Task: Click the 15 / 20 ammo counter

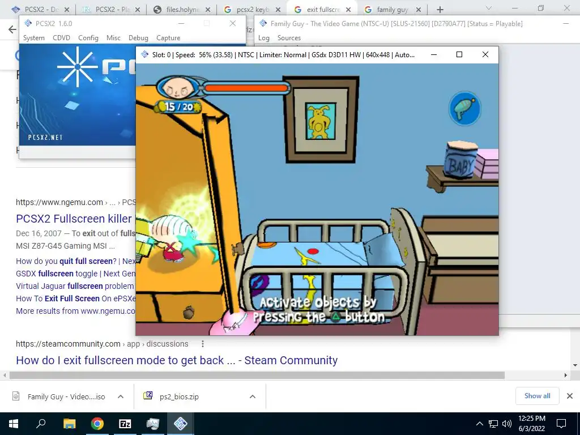Action: pos(179,107)
